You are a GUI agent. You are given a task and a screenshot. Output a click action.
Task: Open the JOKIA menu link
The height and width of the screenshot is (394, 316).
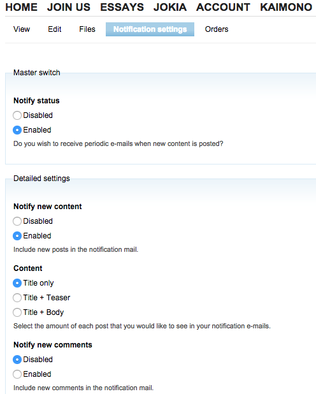pos(170,7)
